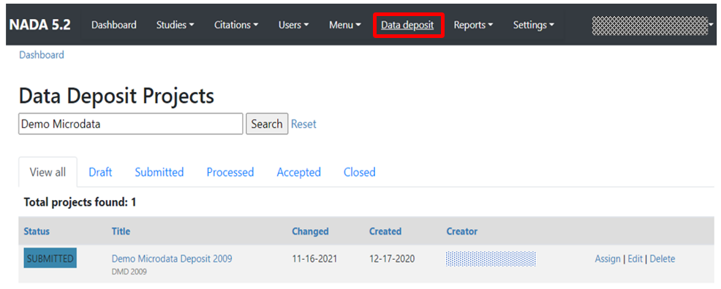Click the NADA 5.2 brand logo
This screenshot has width=721, height=289.
40,26
